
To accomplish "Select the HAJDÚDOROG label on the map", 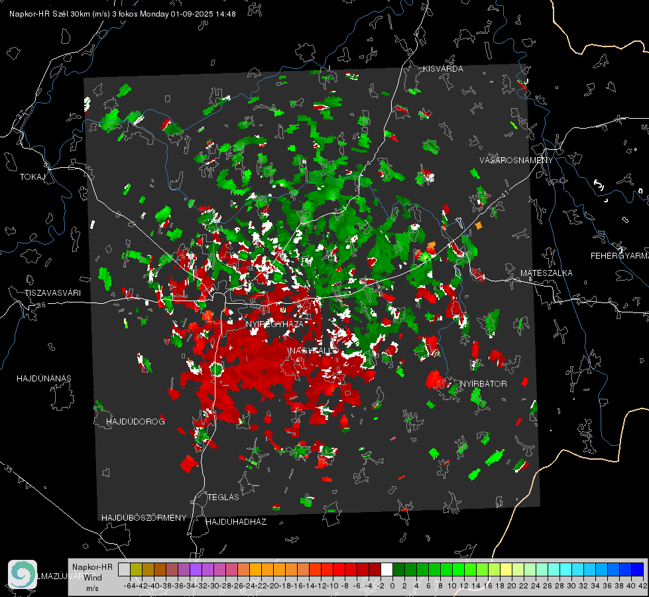I will 135,421.
